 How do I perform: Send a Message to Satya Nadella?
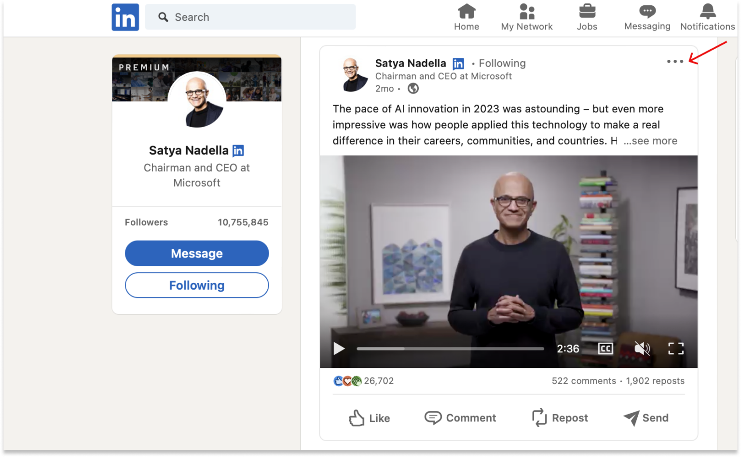point(196,253)
